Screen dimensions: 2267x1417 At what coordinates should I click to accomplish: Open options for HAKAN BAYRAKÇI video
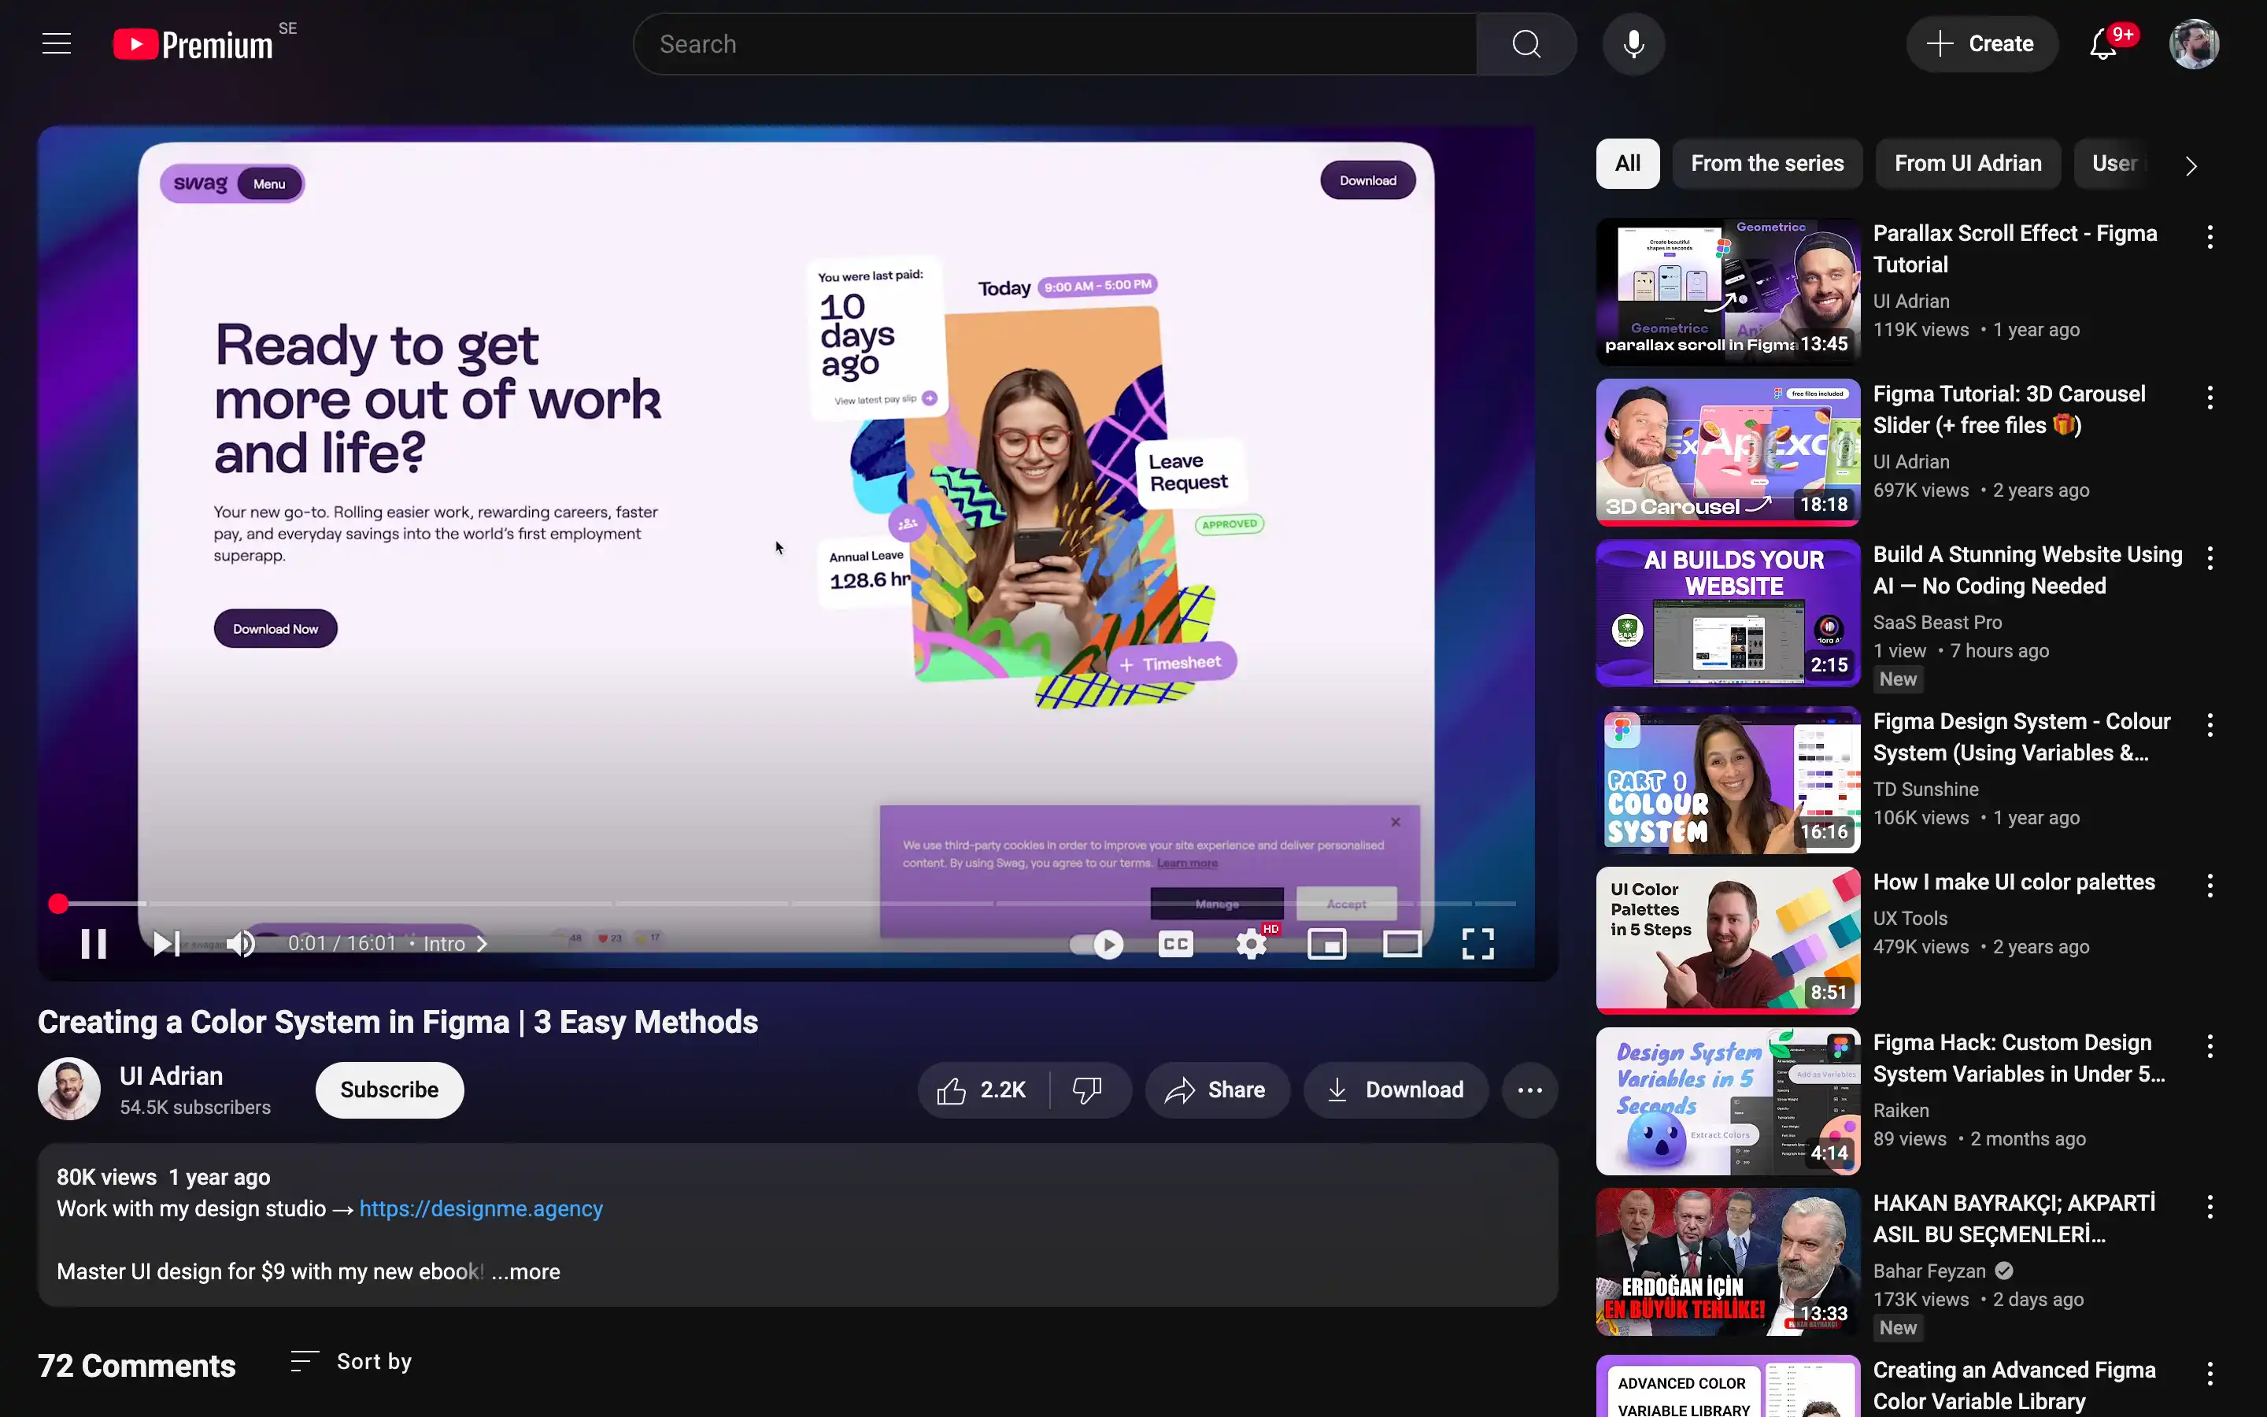[x=2210, y=1207]
